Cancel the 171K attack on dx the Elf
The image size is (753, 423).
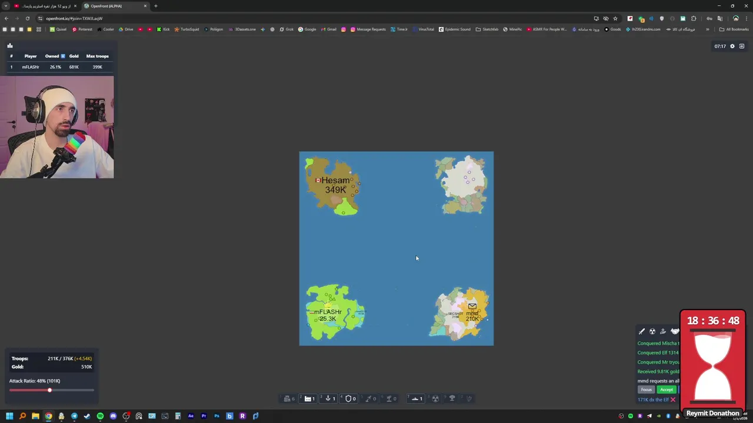[x=673, y=399]
